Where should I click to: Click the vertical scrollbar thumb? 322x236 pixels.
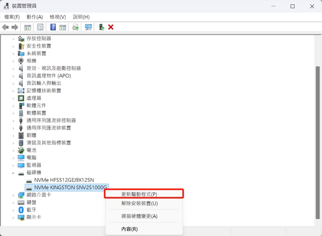[318, 143]
